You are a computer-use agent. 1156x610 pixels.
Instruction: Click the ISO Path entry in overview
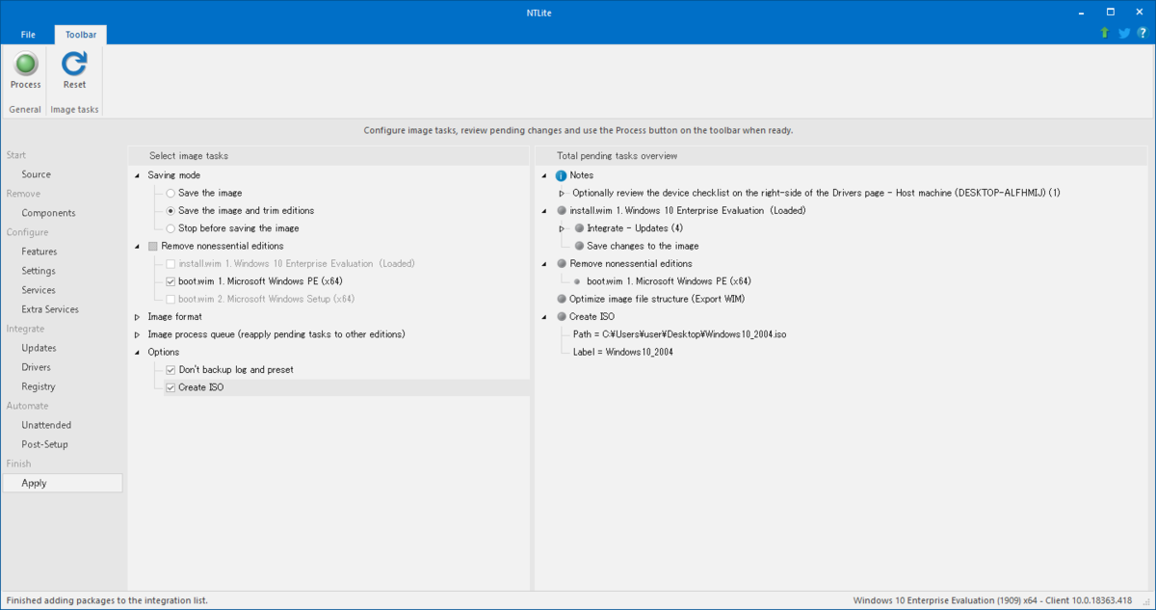coord(680,334)
